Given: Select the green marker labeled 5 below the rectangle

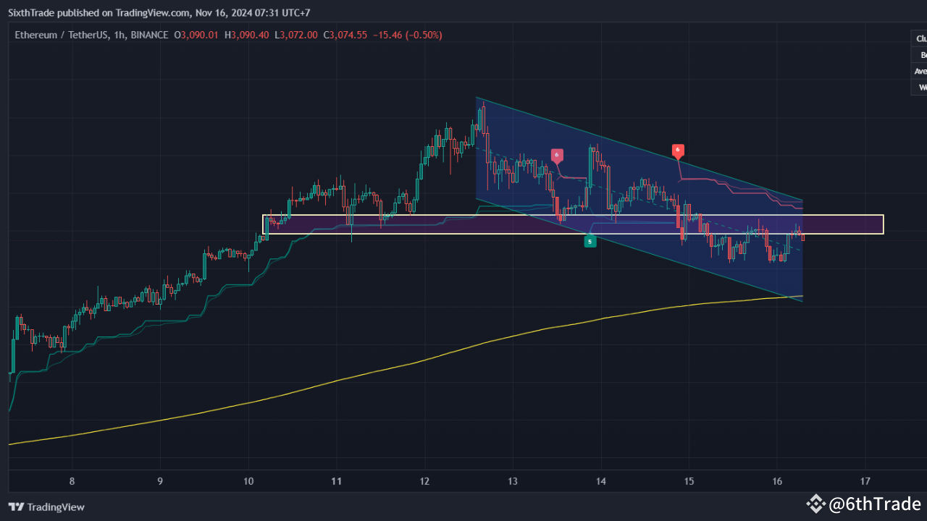Looking at the screenshot, I should 590,241.
